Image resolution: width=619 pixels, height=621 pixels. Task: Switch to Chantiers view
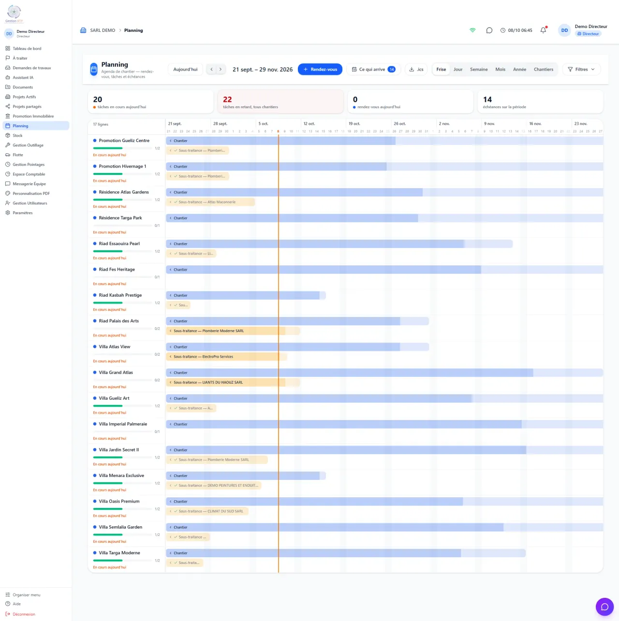pos(544,69)
